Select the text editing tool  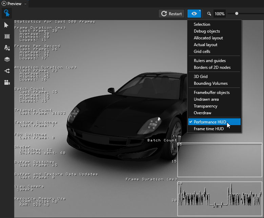pyautogui.click(x=7, y=48)
